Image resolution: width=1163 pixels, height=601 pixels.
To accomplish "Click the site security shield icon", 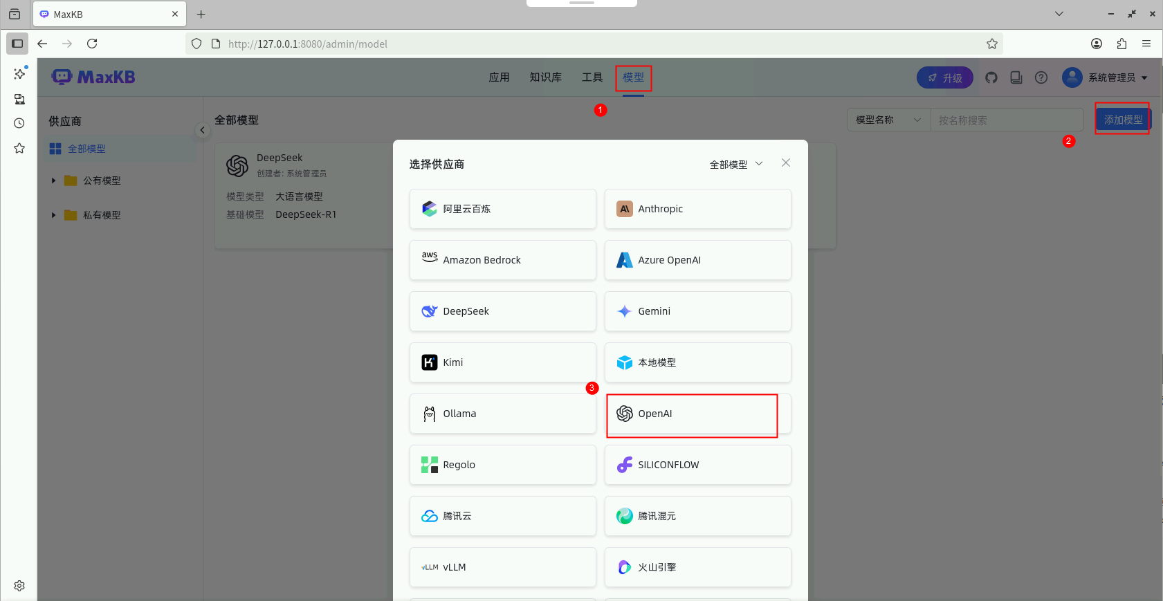I will (196, 44).
